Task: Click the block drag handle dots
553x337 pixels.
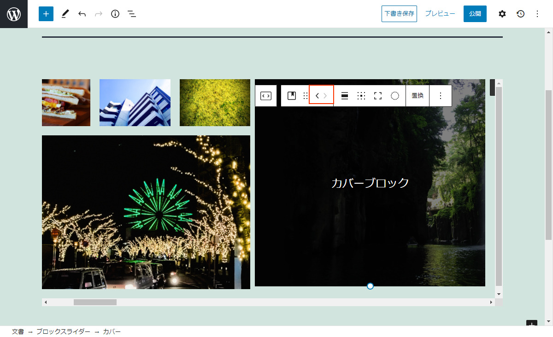Action: click(305, 96)
